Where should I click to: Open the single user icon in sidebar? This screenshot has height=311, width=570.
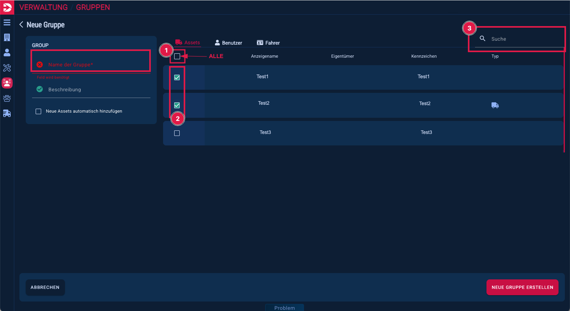(7, 53)
